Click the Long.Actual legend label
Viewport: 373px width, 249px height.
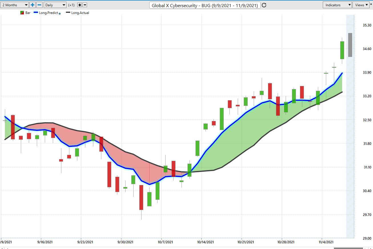[80, 13]
